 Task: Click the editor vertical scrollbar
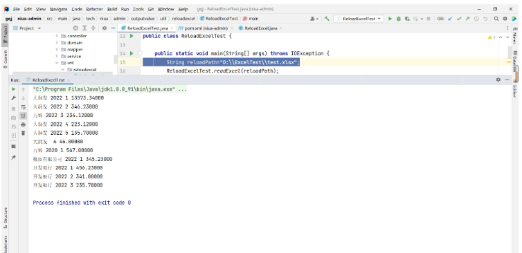pyautogui.click(x=510, y=53)
